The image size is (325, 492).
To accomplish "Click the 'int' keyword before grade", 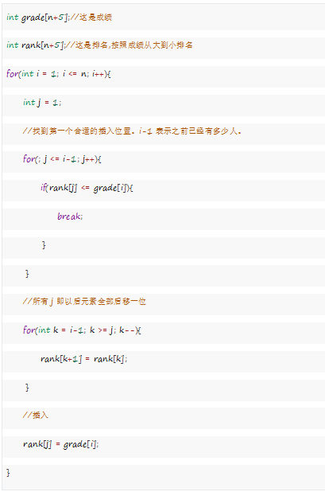I will pos(12,18).
